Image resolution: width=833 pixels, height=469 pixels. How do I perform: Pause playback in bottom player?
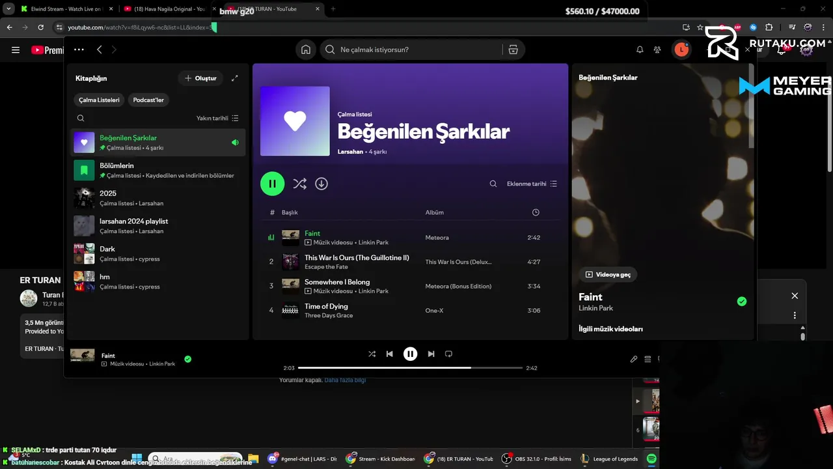[x=410, y=354]
